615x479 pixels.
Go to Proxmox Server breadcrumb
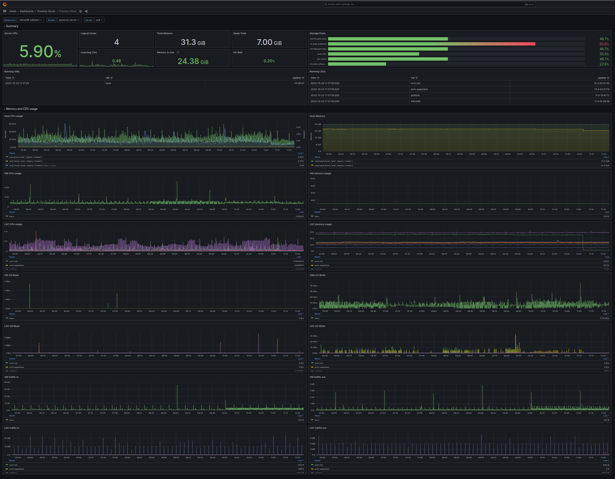47,11
